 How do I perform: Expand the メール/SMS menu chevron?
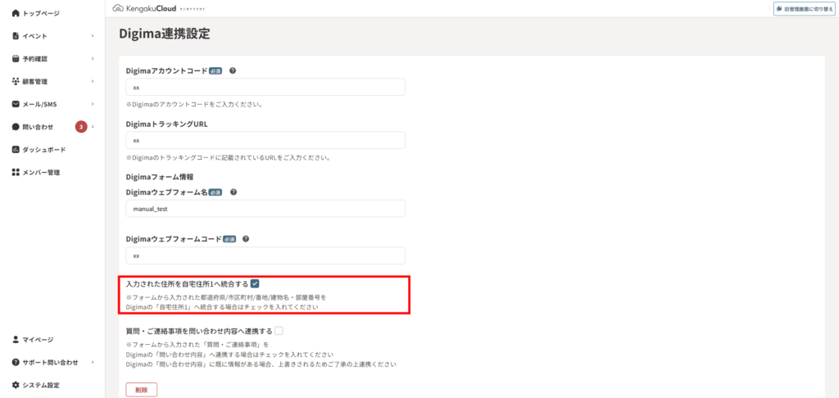(x=93, y=104)
